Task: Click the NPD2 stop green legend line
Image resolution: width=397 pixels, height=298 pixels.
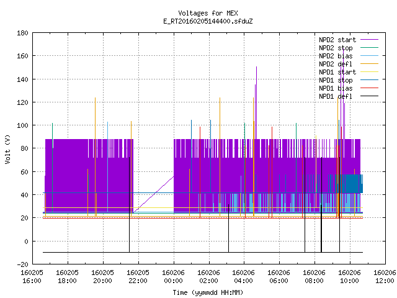Action: point(369,48)
